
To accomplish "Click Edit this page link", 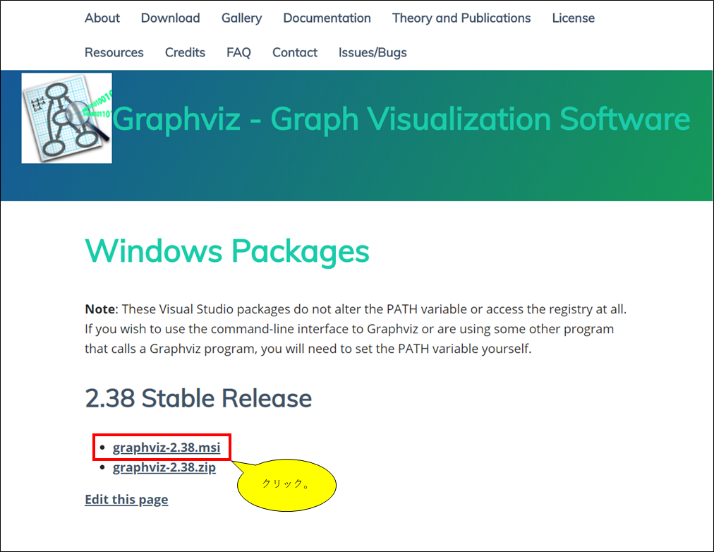I will (126, 499).
